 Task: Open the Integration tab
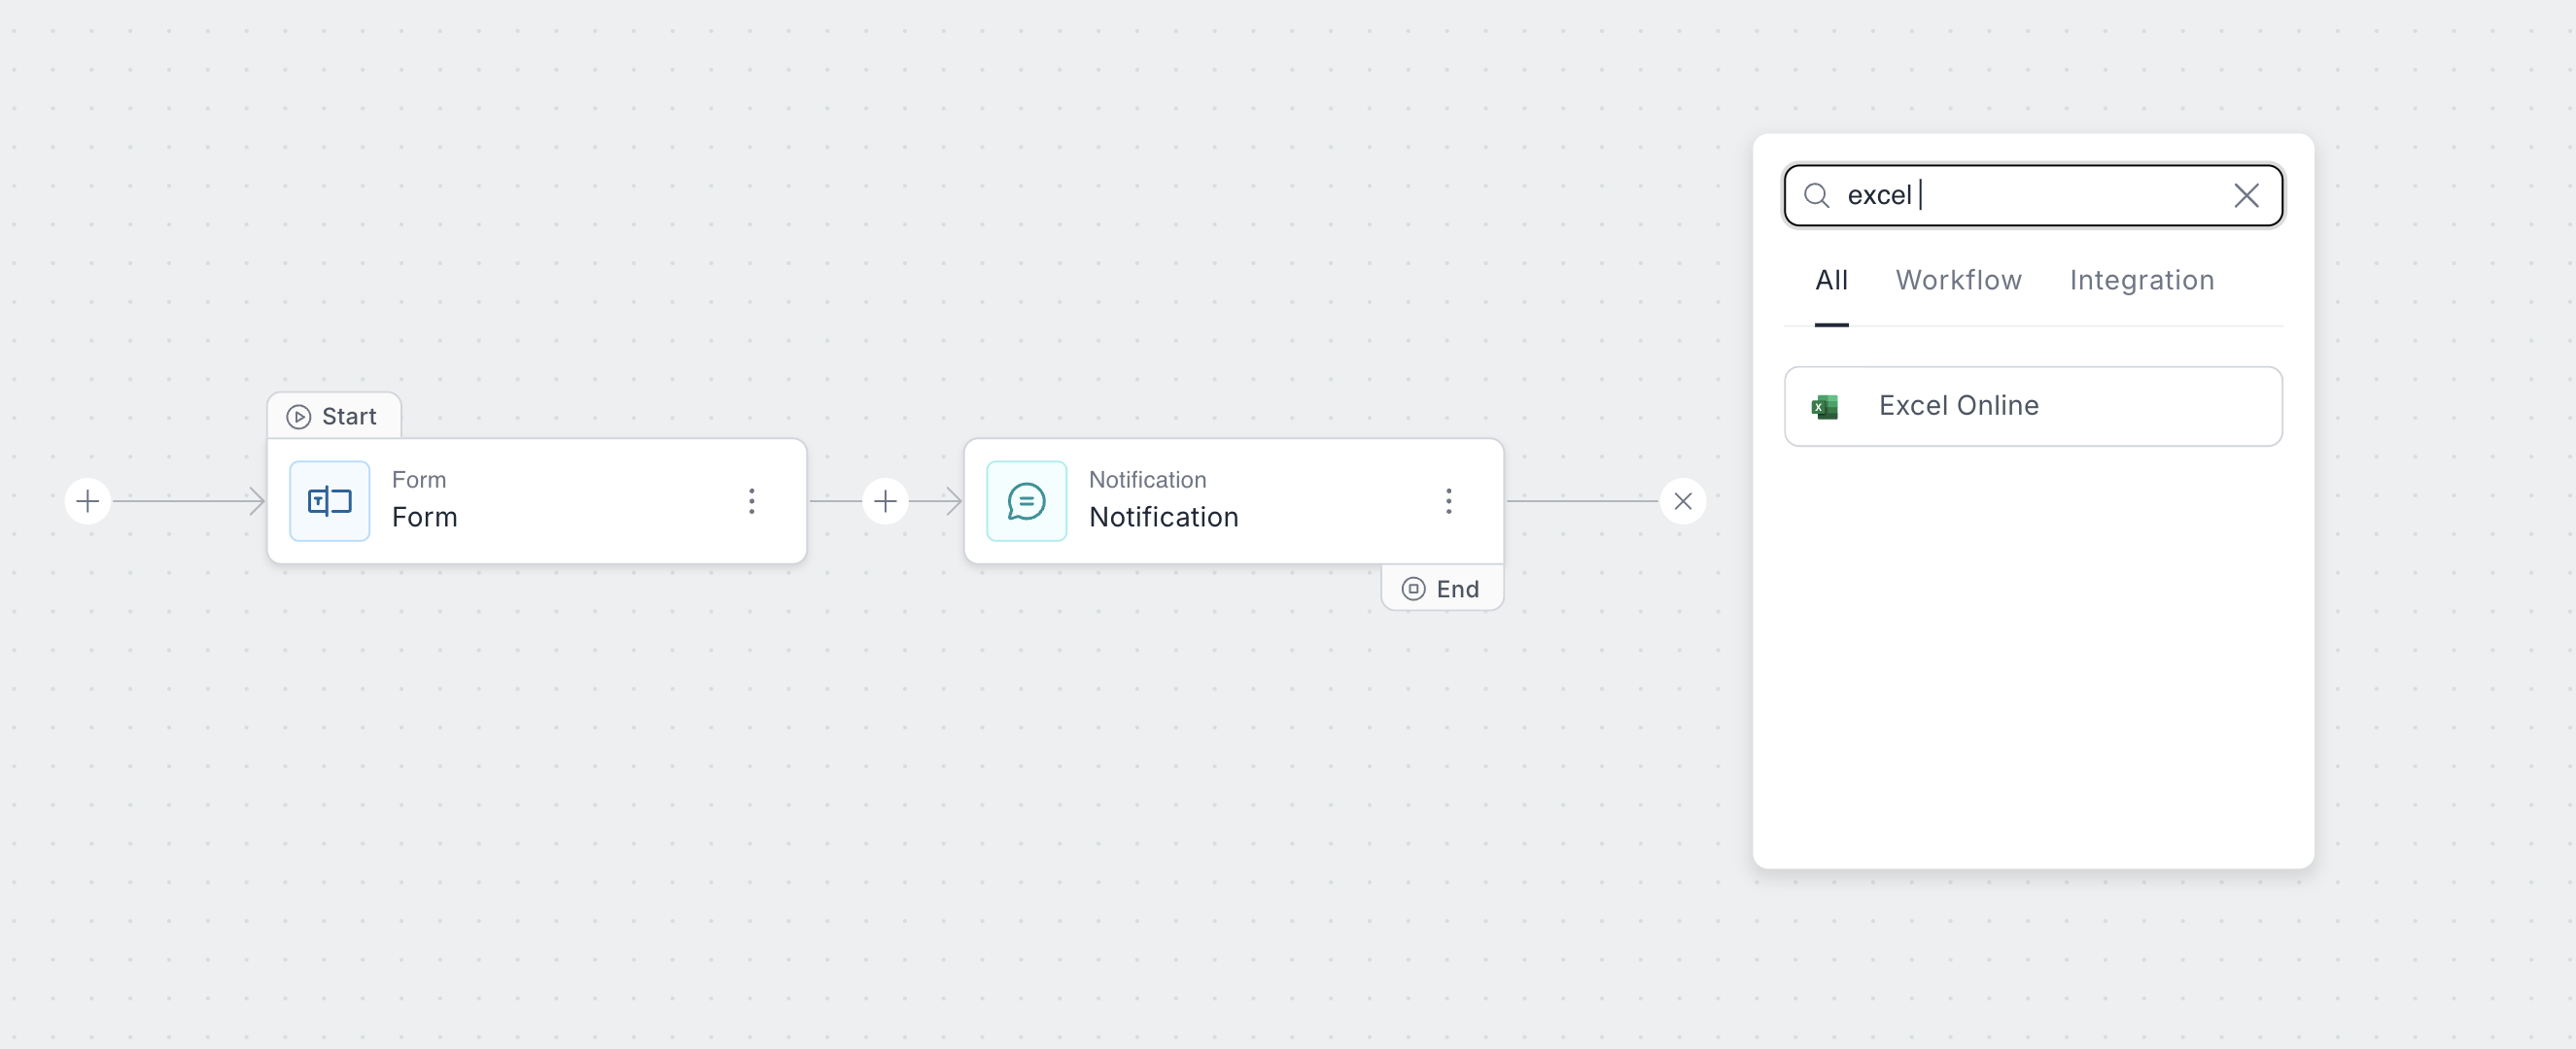[x=2141, y=281]
